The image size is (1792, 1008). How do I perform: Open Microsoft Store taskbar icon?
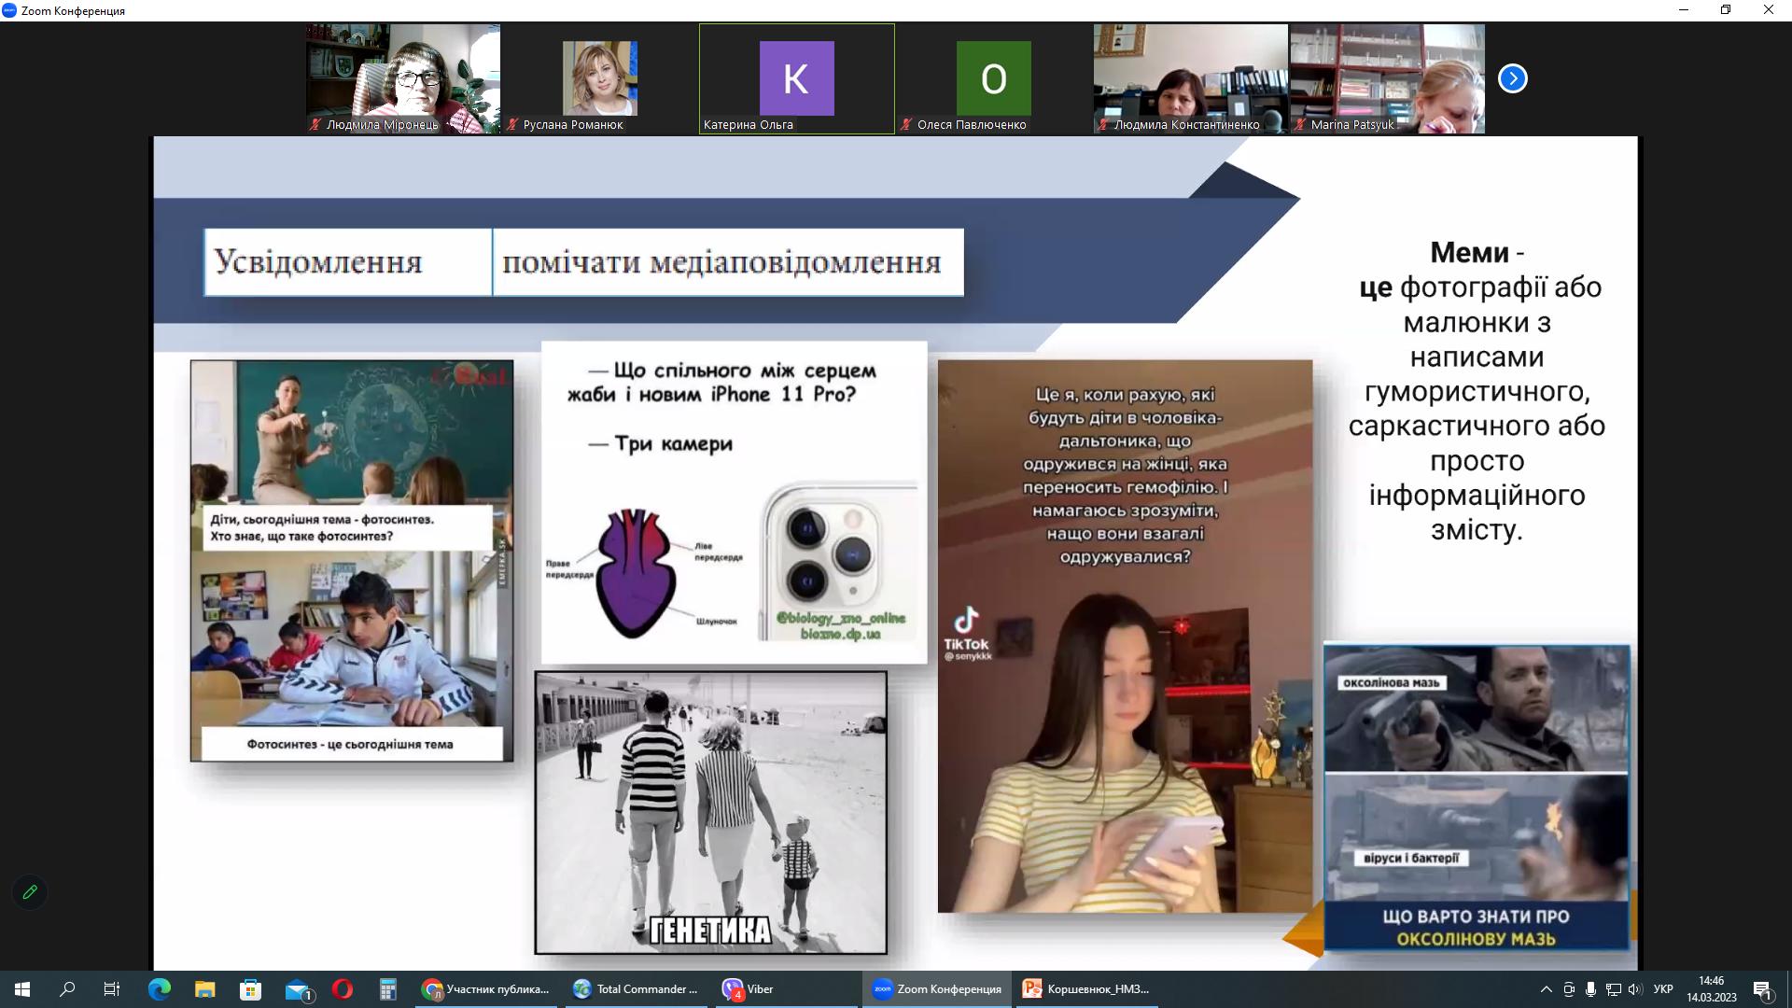(250, 988)
